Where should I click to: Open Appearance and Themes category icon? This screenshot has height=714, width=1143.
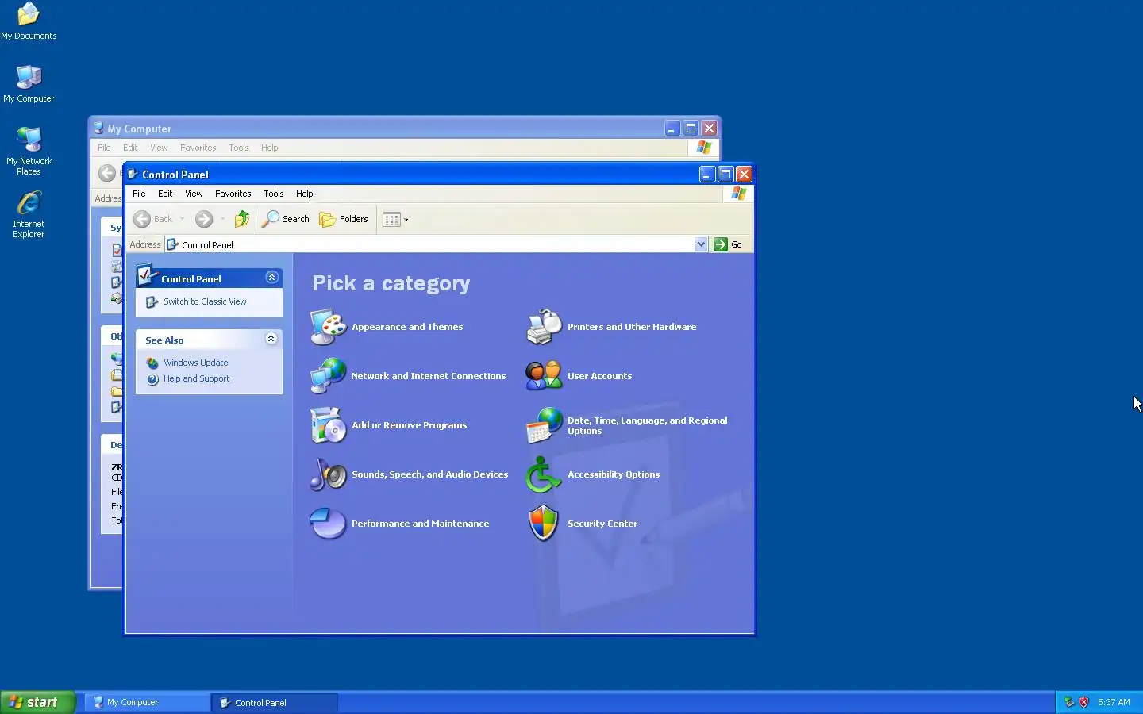pyautogui.click(x=328, y=327)
